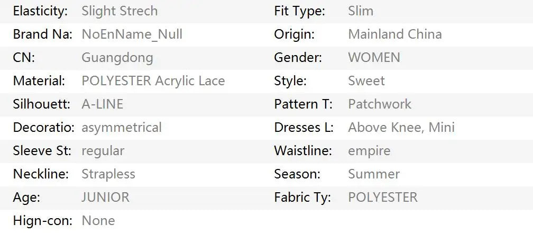
Task: Select the regular sleeve style value
Action: click(103, 151)
